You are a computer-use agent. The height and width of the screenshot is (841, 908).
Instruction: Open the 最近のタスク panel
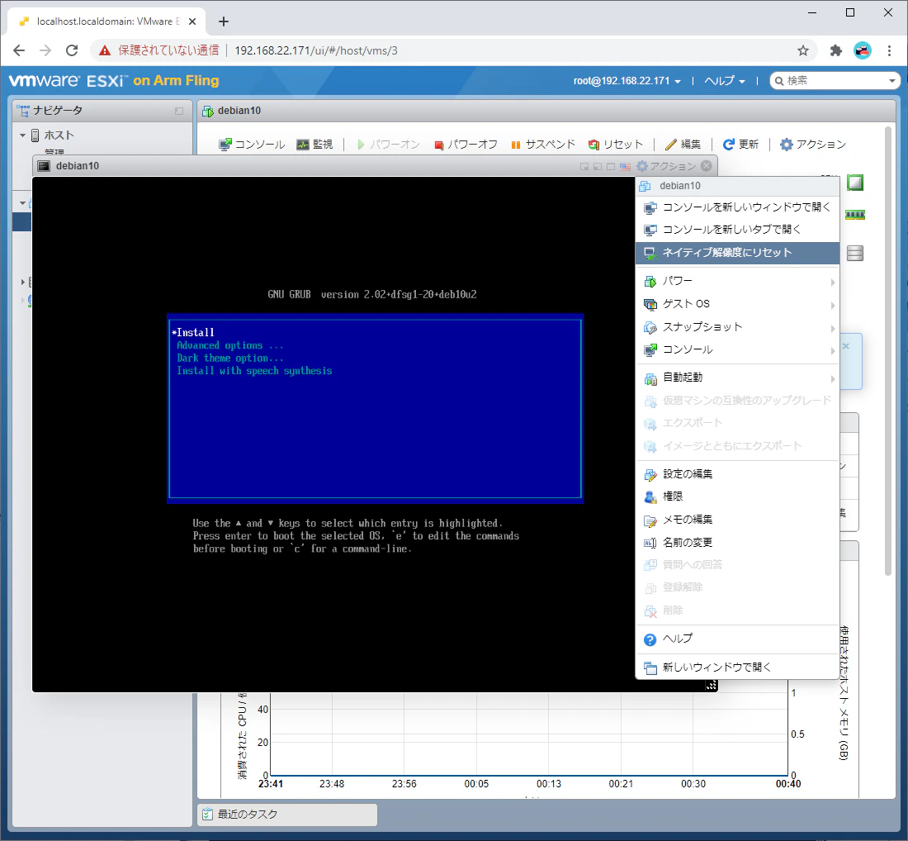[287, 815]
